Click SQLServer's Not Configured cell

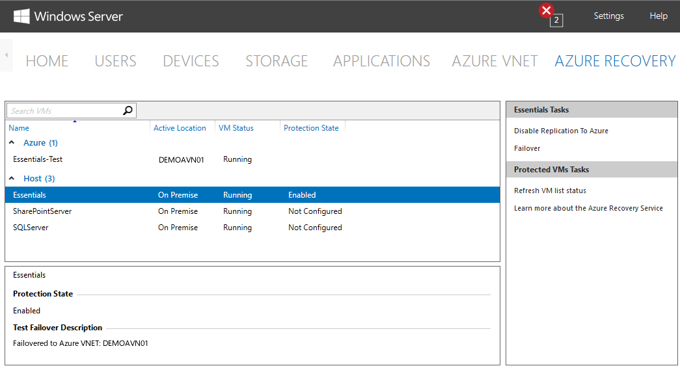tap(315, 228)
